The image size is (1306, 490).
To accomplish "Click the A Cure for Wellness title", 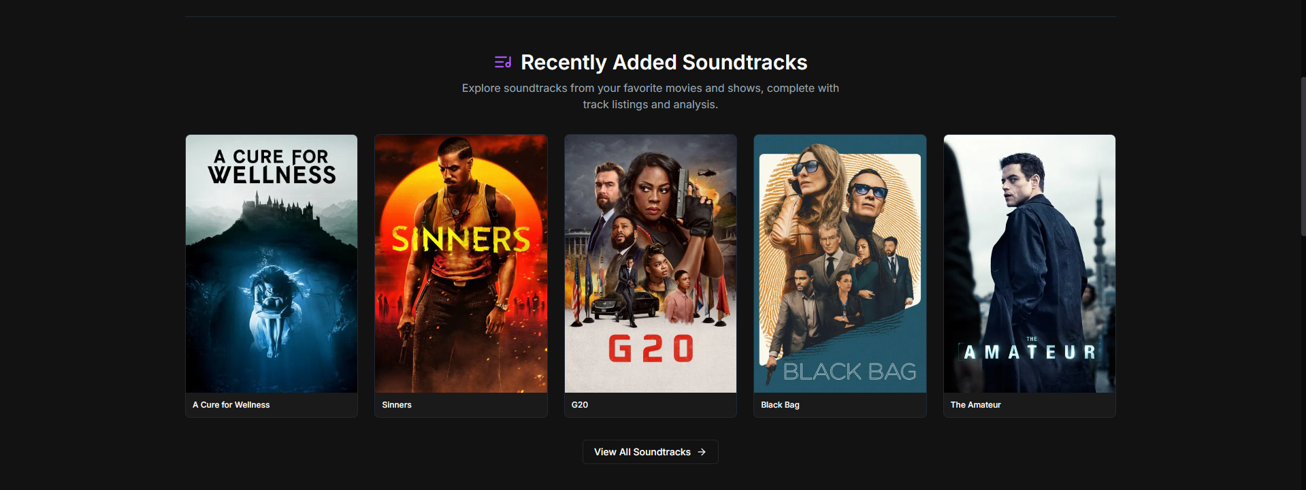I will (231, 405).
